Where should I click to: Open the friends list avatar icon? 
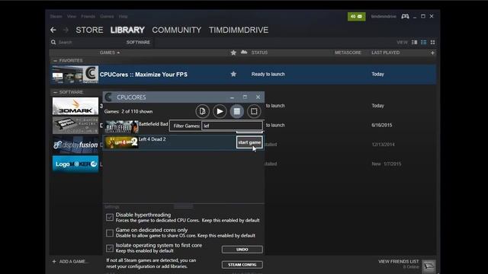pyautogui.click(x=429, y=266)
